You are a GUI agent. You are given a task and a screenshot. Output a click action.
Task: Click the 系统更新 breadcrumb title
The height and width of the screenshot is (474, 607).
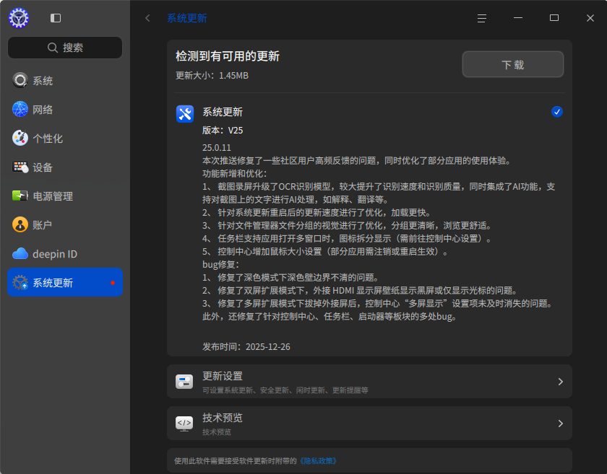[187, 18]
